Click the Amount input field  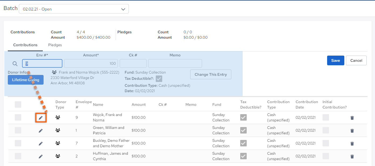pyautogui.click(x=91, y=63)
